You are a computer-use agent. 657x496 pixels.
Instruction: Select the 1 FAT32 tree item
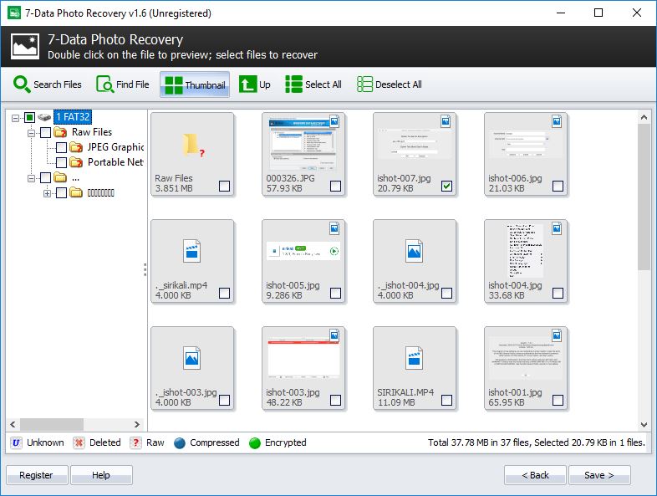pyautogui.click(x=73, y=117)
